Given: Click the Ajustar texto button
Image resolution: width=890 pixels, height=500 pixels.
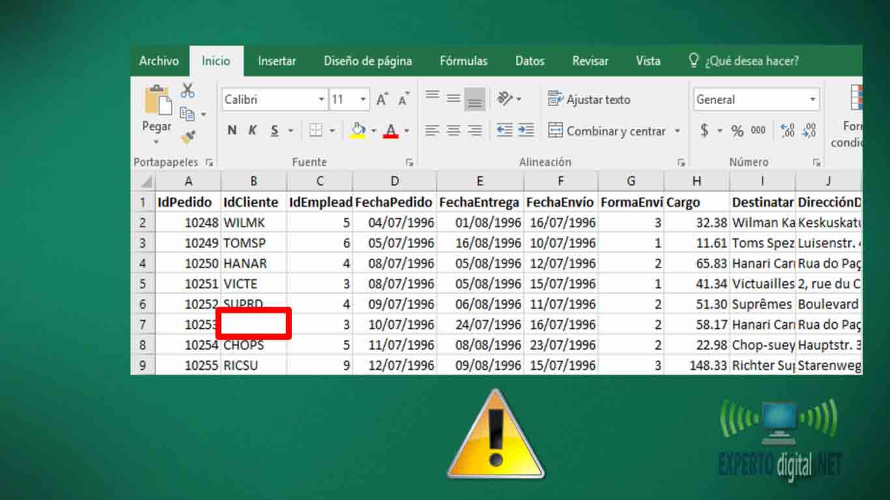Looking at the screenshot, I should 590,100.
